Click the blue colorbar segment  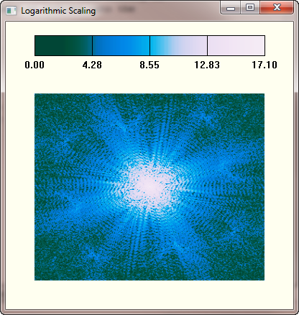coord(121,45)
